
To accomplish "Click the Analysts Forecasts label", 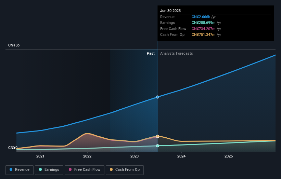I will click(177, 54).
